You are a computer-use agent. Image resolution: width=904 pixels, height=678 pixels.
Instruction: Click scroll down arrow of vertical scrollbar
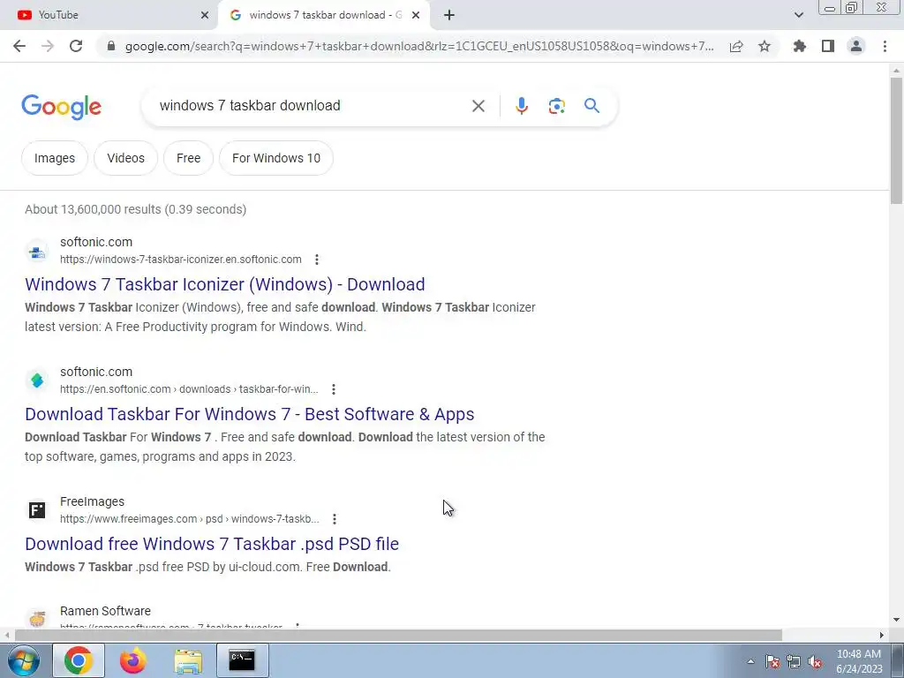896,620
